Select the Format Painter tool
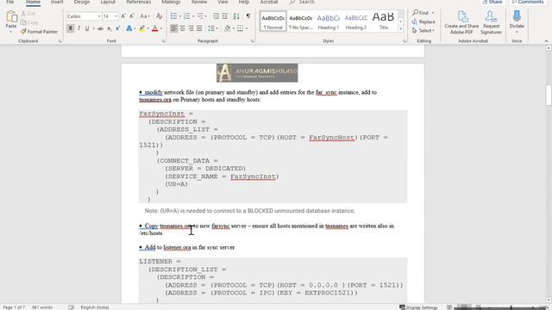This screenshot has height=310, width=552. click(x=39, y=32)
